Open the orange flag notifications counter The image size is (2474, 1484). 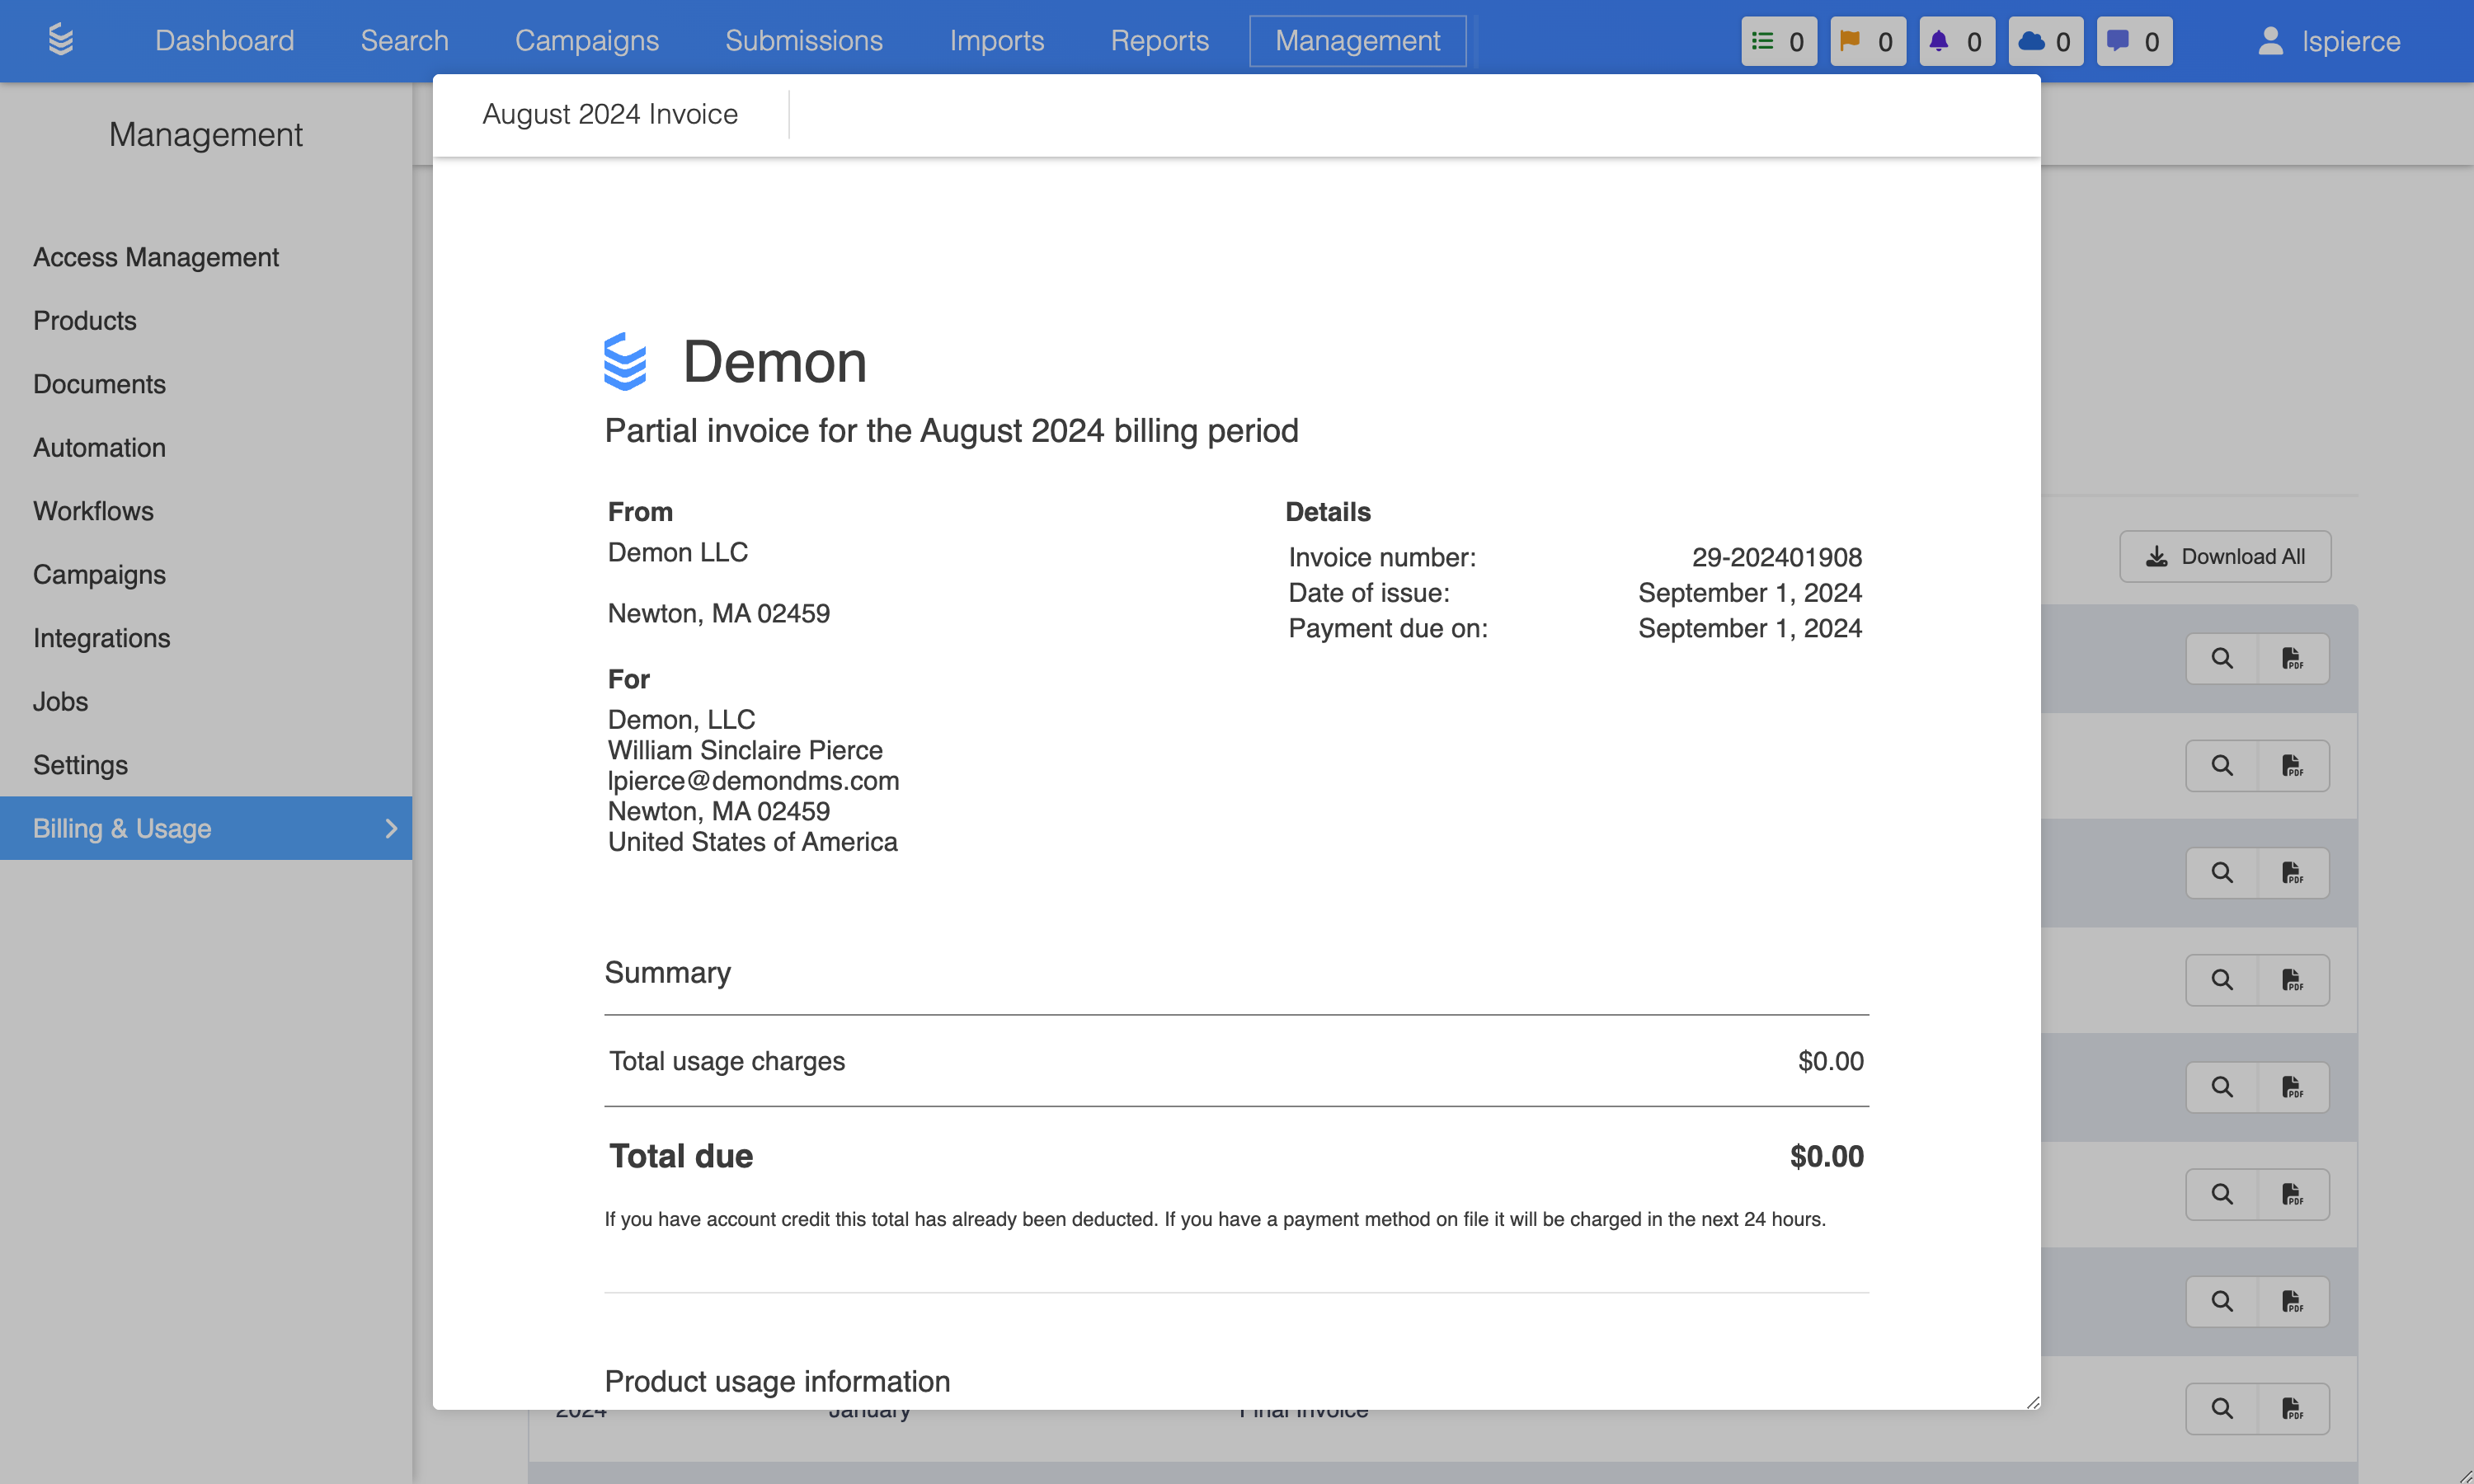pos(1867,41)
